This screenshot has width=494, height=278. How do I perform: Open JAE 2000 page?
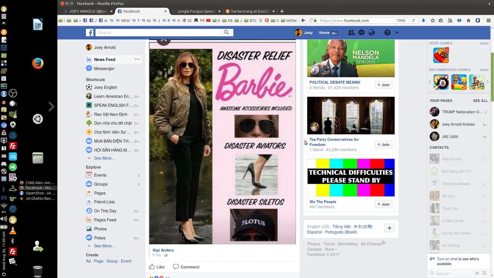(x=450, y=137)
